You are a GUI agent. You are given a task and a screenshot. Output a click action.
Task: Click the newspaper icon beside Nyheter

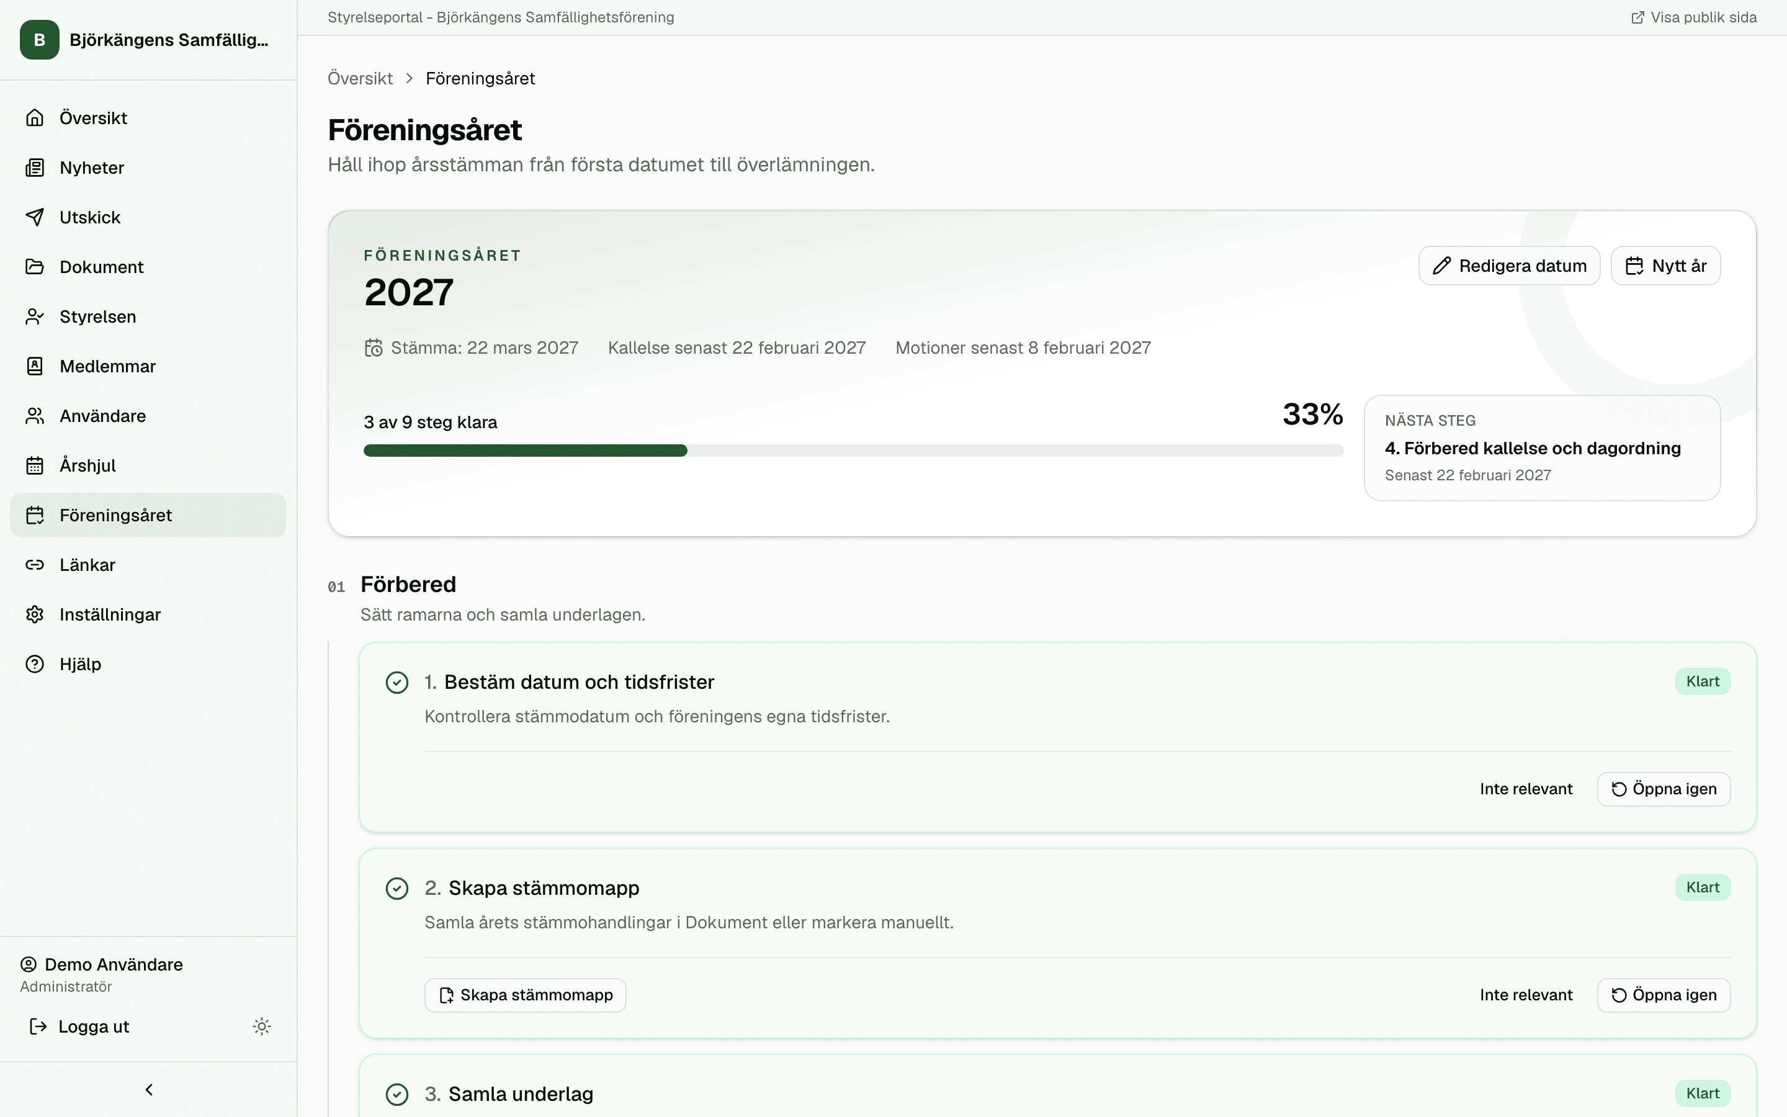35,168
